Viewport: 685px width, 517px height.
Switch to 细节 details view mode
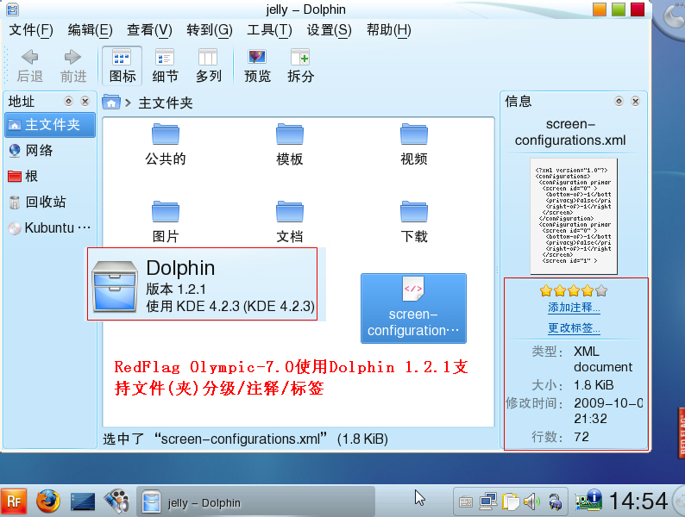click(165, 65)
